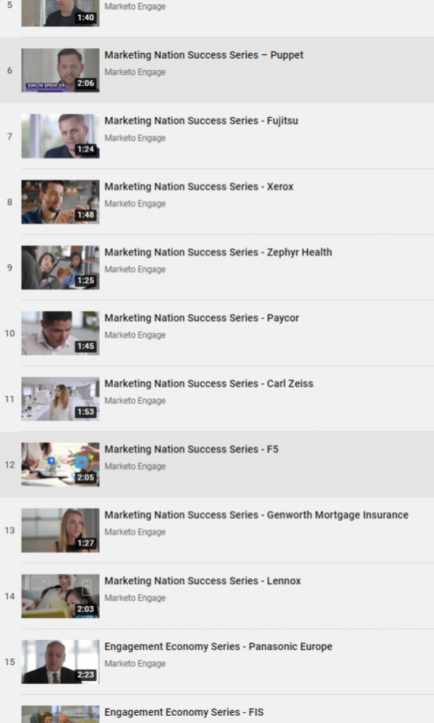Image resolution: width=434 pixels, height=723 pixels.
Task: Open Marketo Engage channel under Fujitsu video
Action: coord(135,138)
